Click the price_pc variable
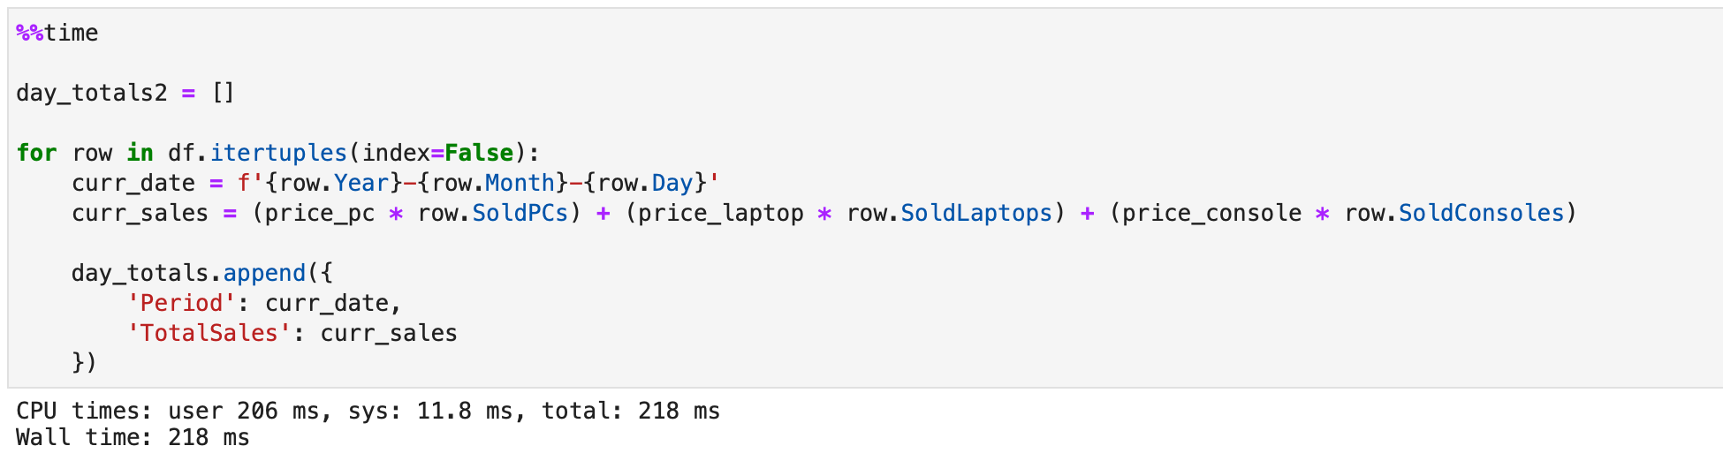Screen dimensions: 1723x461 click(x=320, y=214)
